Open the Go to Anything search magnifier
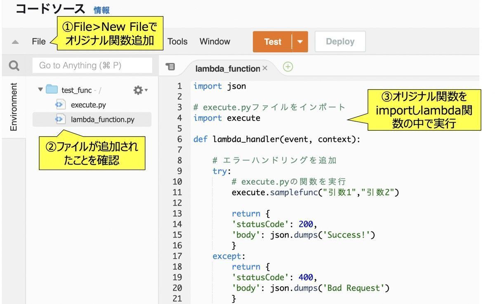Image resolution: width=495 pixels, height=304 pixels. 13,65
